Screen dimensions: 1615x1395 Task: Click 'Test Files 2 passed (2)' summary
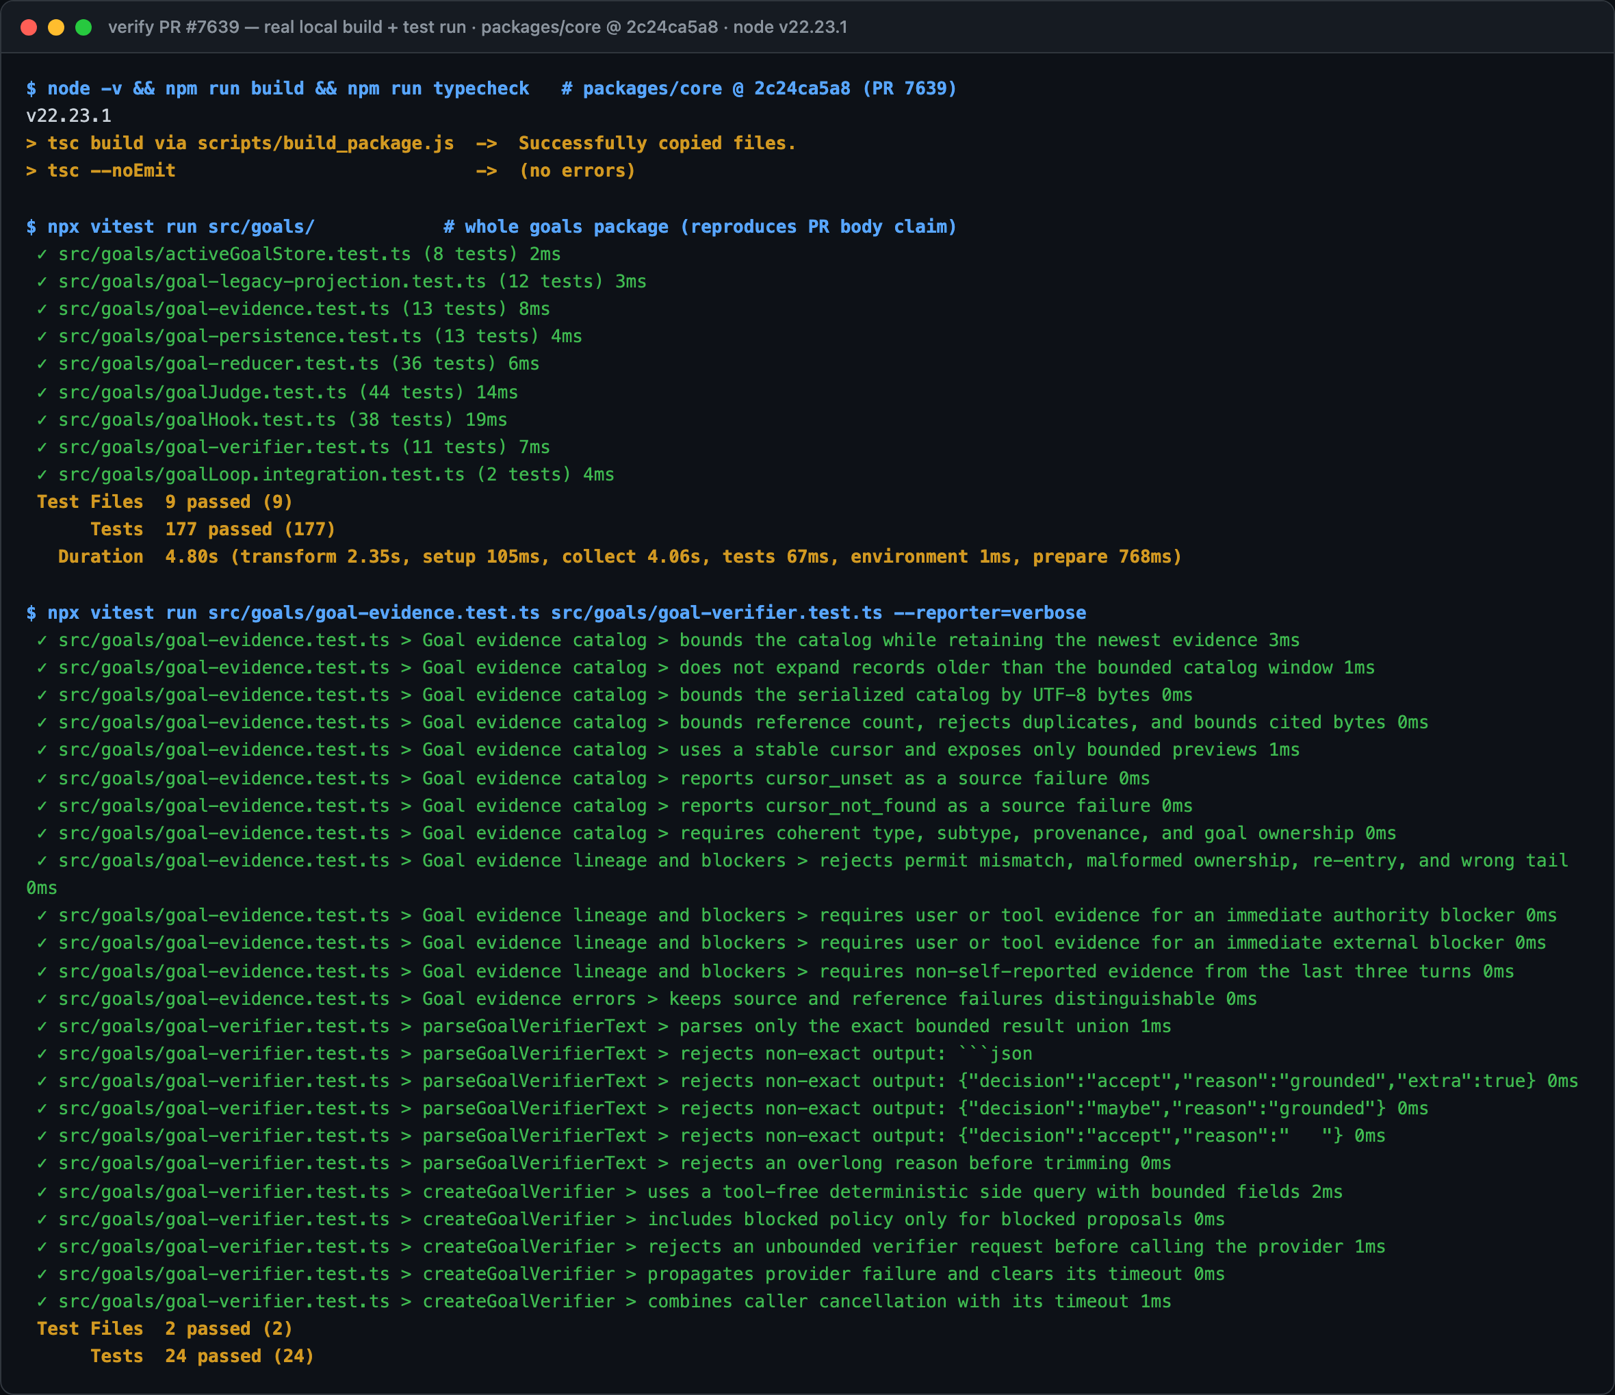164,1327
